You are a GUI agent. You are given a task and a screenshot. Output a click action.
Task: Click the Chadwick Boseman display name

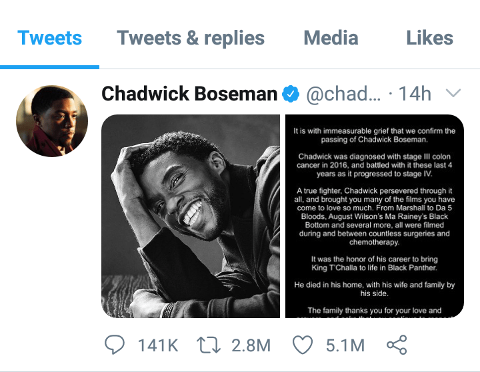coord(189,94)
